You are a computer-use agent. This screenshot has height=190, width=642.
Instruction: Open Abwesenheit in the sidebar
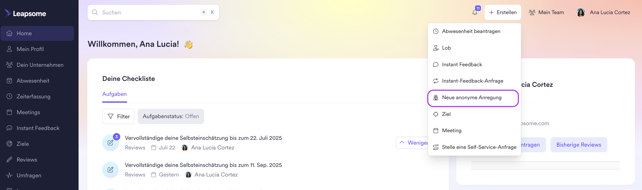[33, 81]
